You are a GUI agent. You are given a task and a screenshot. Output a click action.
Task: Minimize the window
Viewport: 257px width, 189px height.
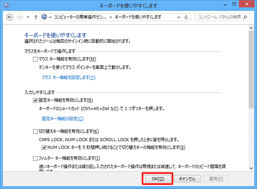coord(225,5)
